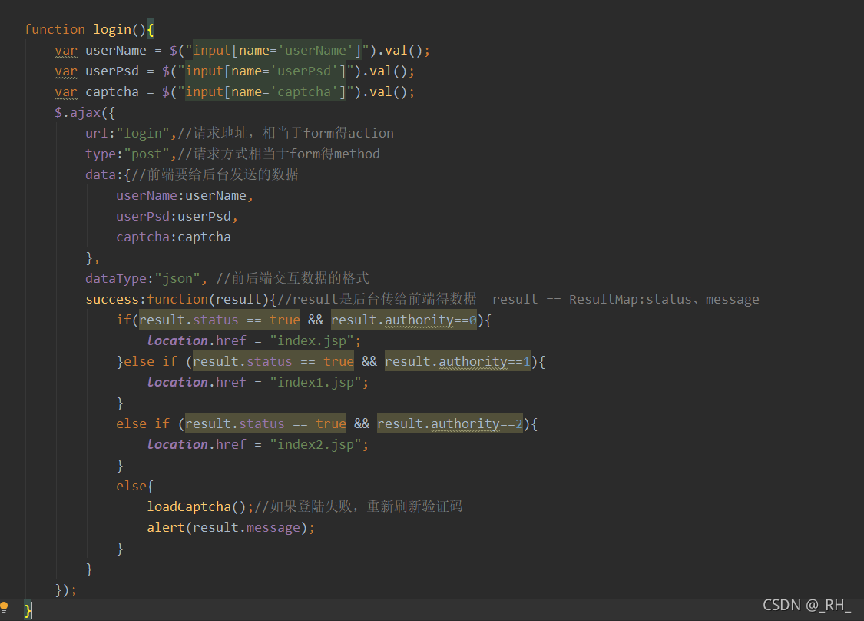Click the selector string input[name='userName']
Viewport: 864px width, 621px height.
pyautogui.click(x=277, y=50)
